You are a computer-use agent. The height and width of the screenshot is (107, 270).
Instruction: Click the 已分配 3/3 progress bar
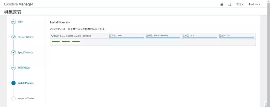pos(163,38)
